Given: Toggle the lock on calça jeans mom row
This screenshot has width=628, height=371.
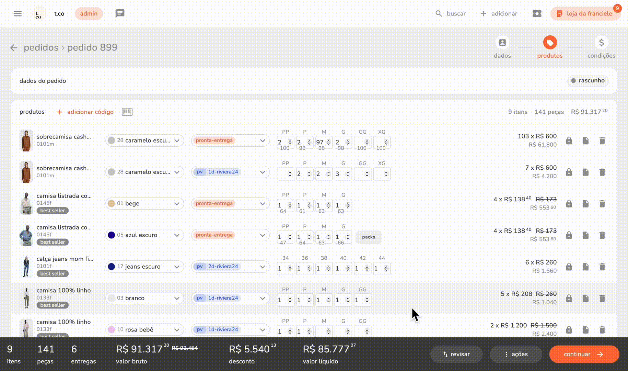Looking at the screenshot, I should 569,267.
